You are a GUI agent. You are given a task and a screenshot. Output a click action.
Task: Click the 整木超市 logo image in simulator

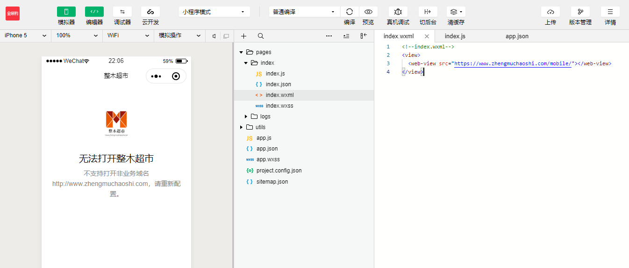[116, 123]
